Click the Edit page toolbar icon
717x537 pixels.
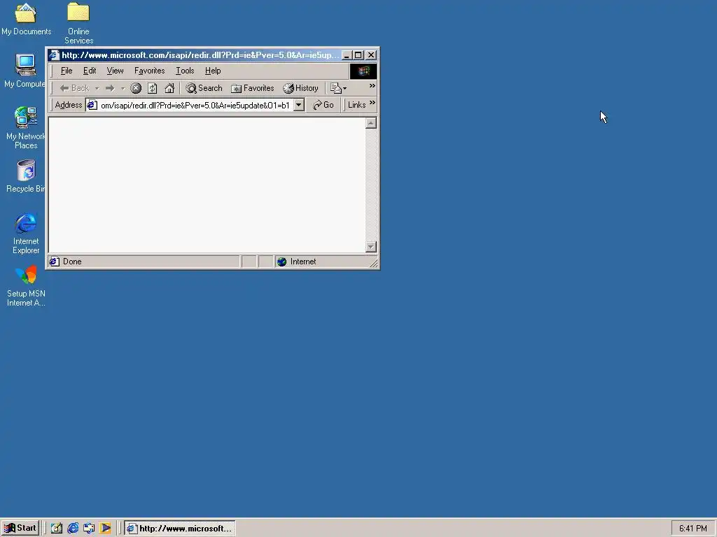click(x=335, y=88)
